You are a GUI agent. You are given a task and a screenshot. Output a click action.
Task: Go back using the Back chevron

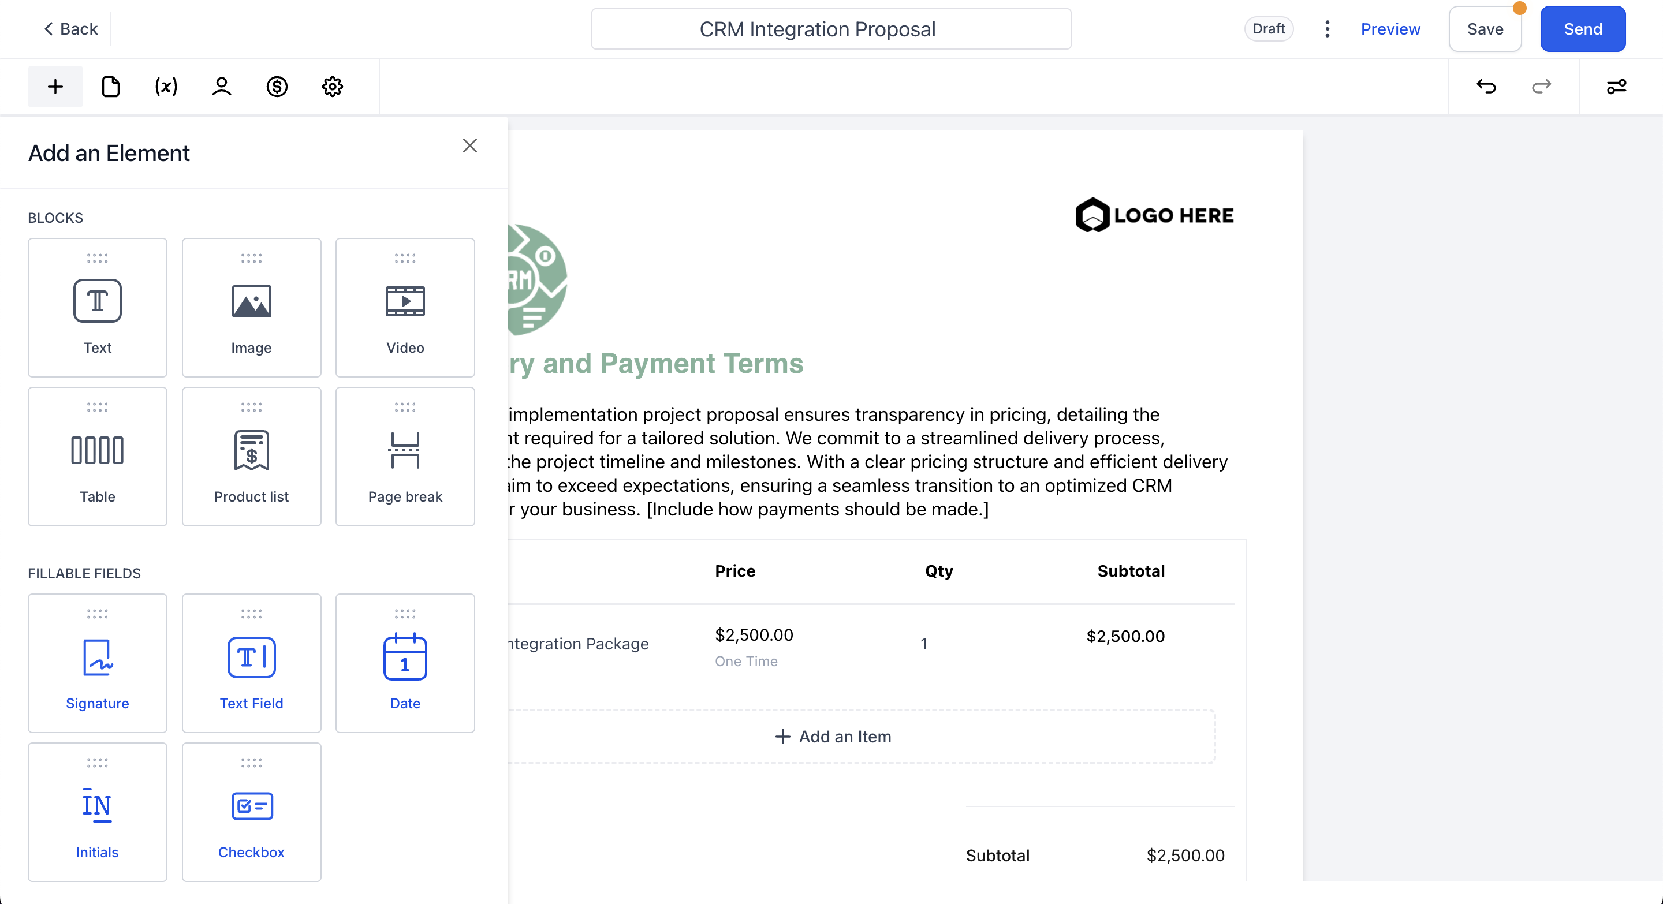(x=70, y=29)
